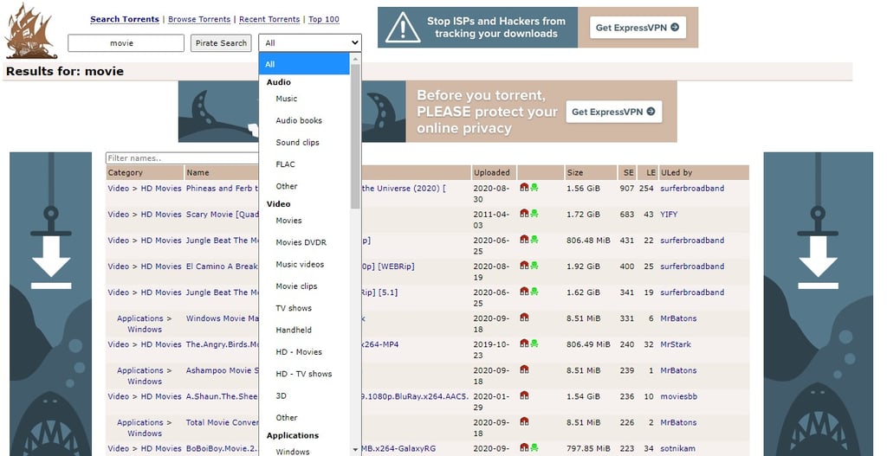
Task: Open Browse Torrents link
Action: pyautogui.click(x=199, y=19)
